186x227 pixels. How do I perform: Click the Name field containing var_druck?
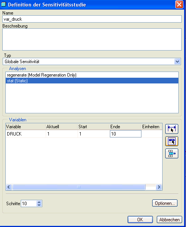coord(92,19)
